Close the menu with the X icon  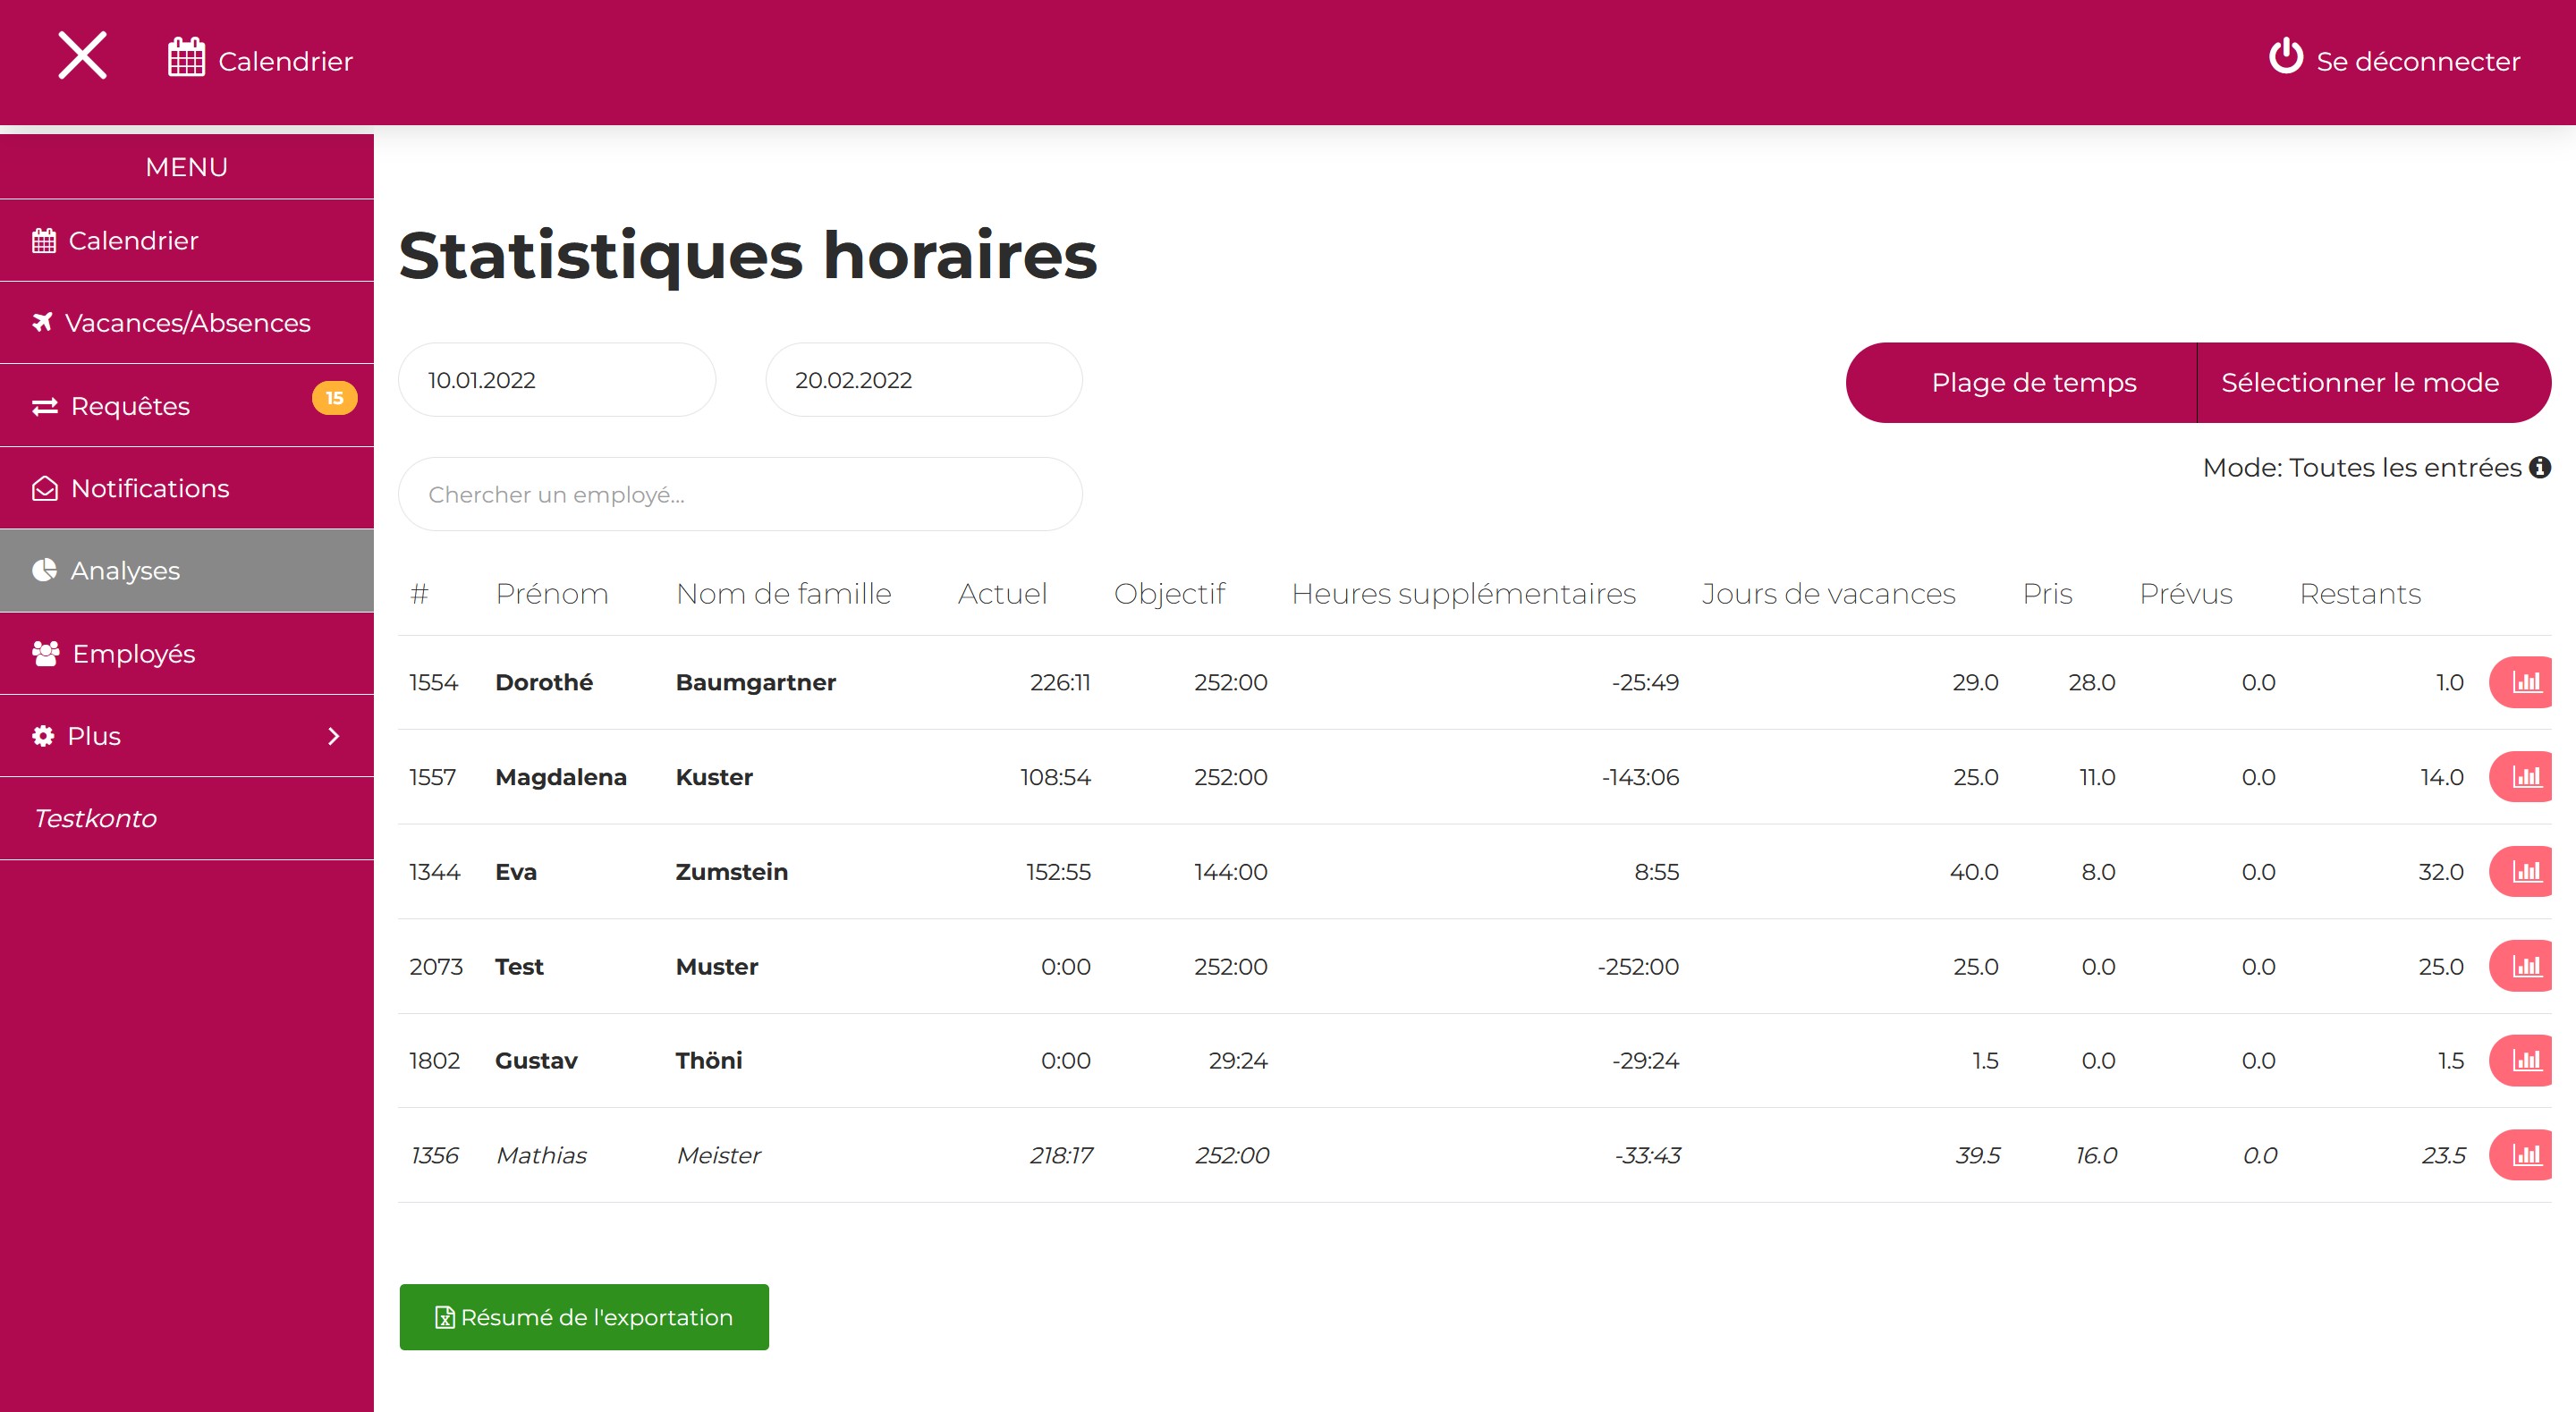tap(82, 56)
